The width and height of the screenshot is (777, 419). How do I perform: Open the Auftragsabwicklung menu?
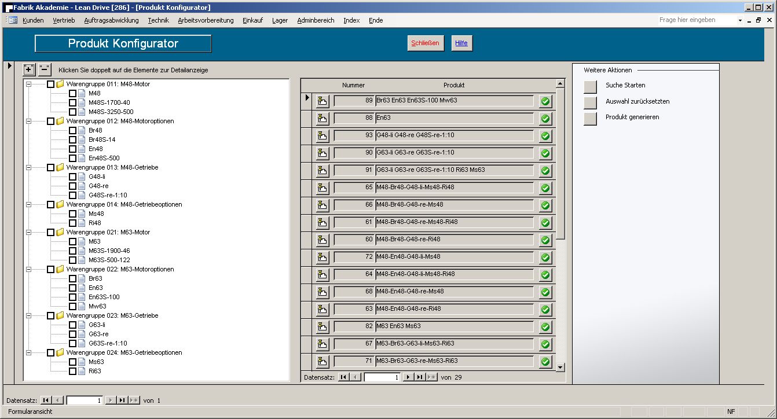point(111,20)
